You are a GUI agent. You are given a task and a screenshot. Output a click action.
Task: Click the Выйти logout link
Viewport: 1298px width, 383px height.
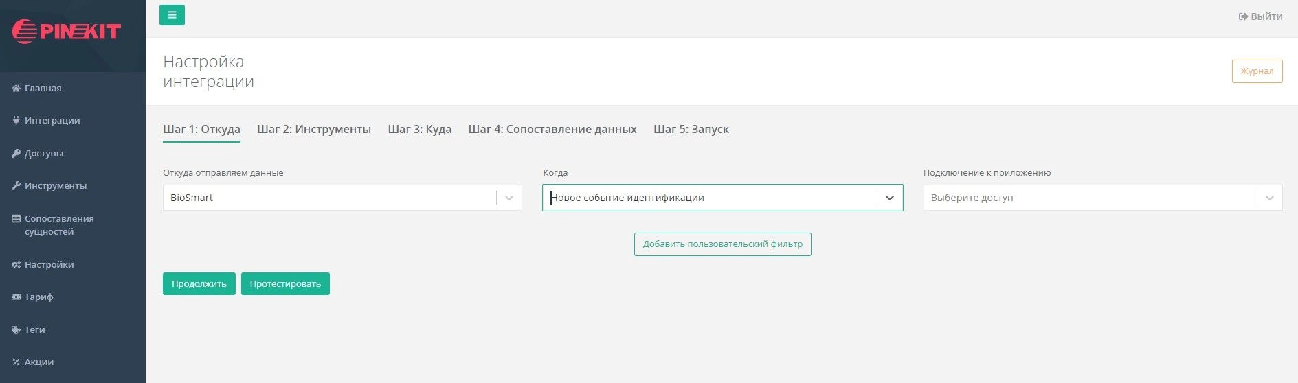click(1260, 16)
